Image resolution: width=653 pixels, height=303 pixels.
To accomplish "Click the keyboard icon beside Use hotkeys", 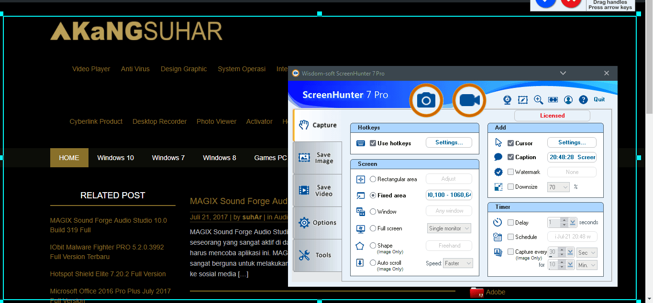I will [361, 143].
